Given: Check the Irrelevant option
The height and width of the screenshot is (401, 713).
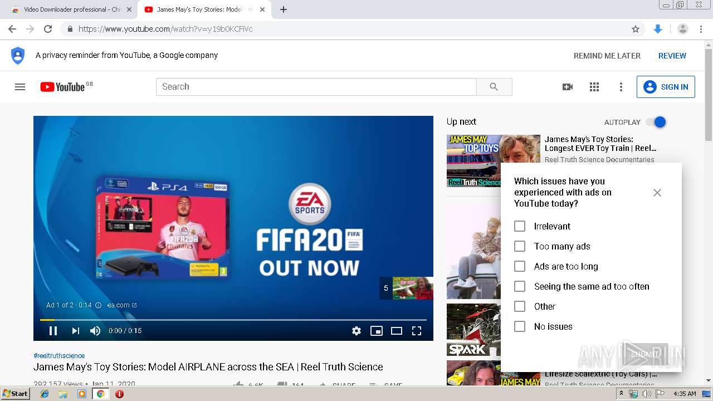Looking at the screenshot, I should pos(520,226).
